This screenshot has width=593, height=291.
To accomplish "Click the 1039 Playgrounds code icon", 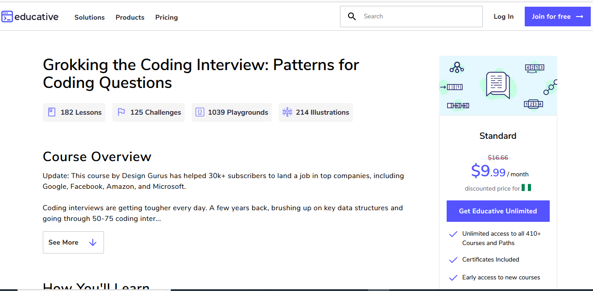I will (x=200, y=112).
